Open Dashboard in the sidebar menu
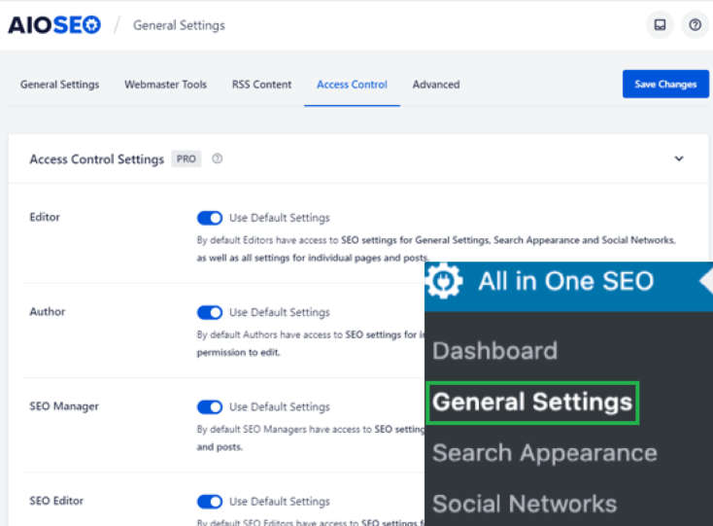 click(x=494, y=351)
